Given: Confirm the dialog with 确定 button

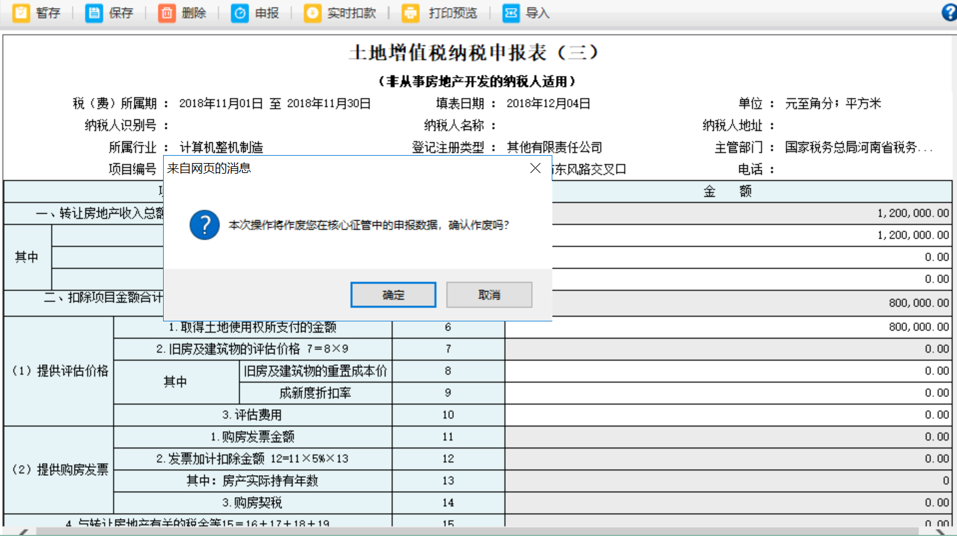Looking at the screenshot, I should pyautogui.click(x=393, y=295).
